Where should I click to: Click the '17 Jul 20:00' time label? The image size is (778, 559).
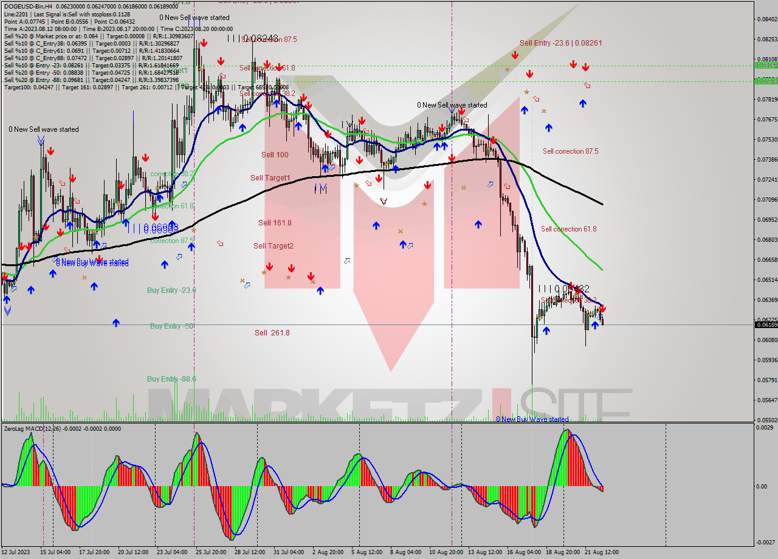point(94,552)
